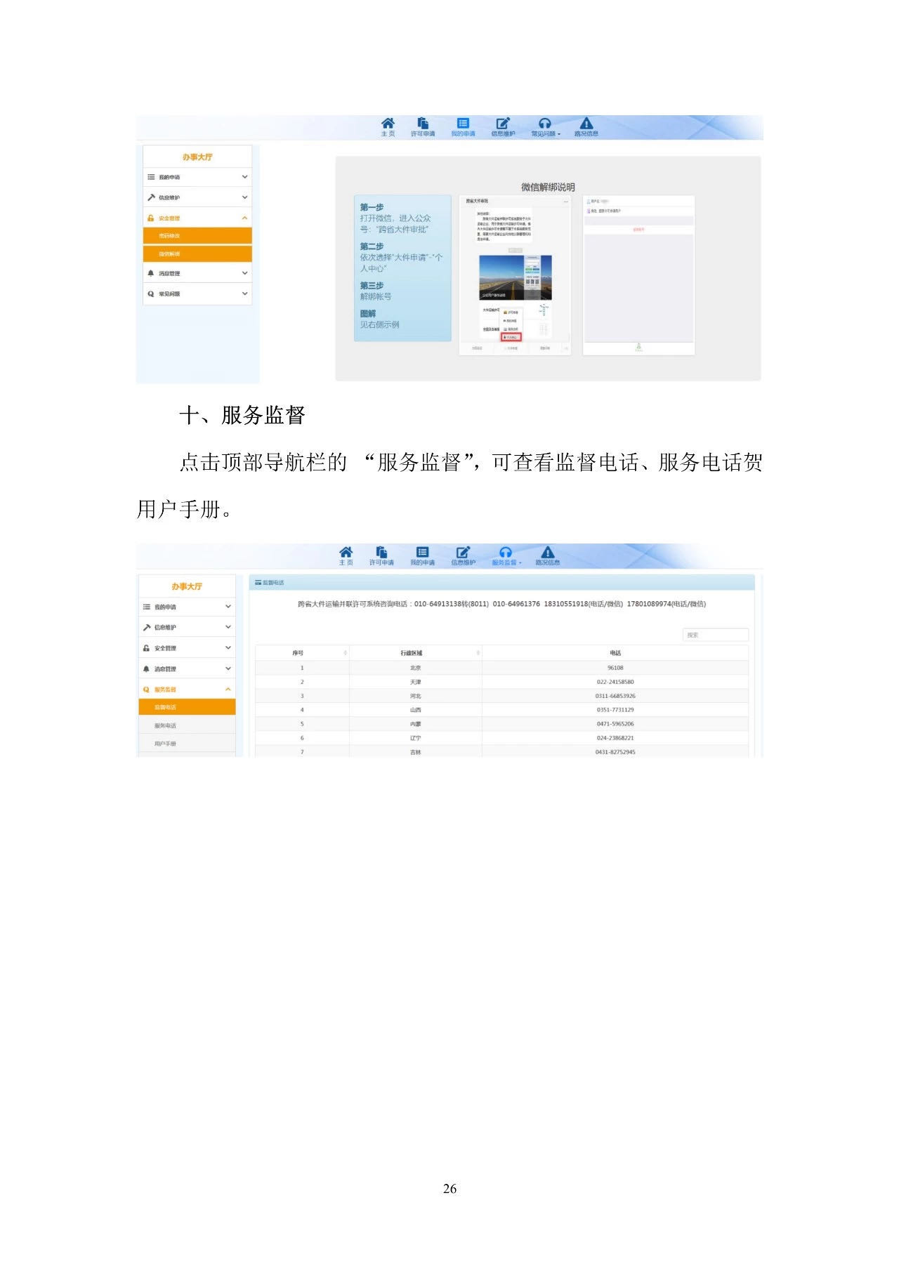The height and width of the screenshot is (1271, 899).
Task: Expand 消息管理 chevron in 监督电话 sidebar
Action: pos(228,669)
